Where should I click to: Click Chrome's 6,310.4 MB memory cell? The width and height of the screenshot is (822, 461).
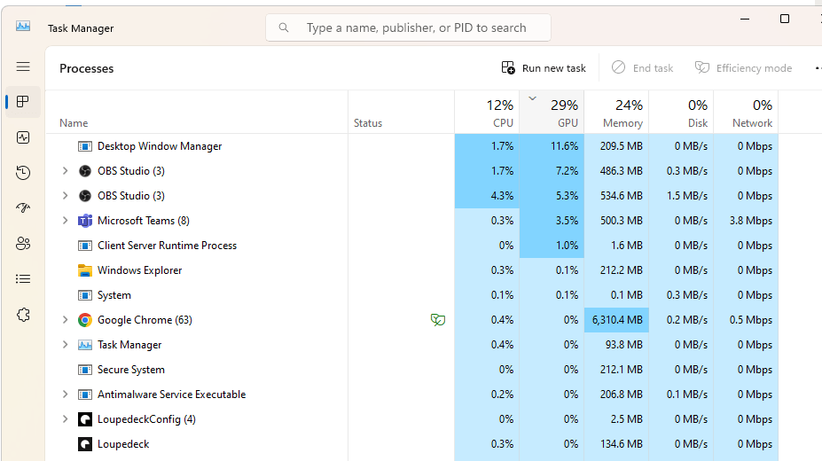[x=616, y=320]
